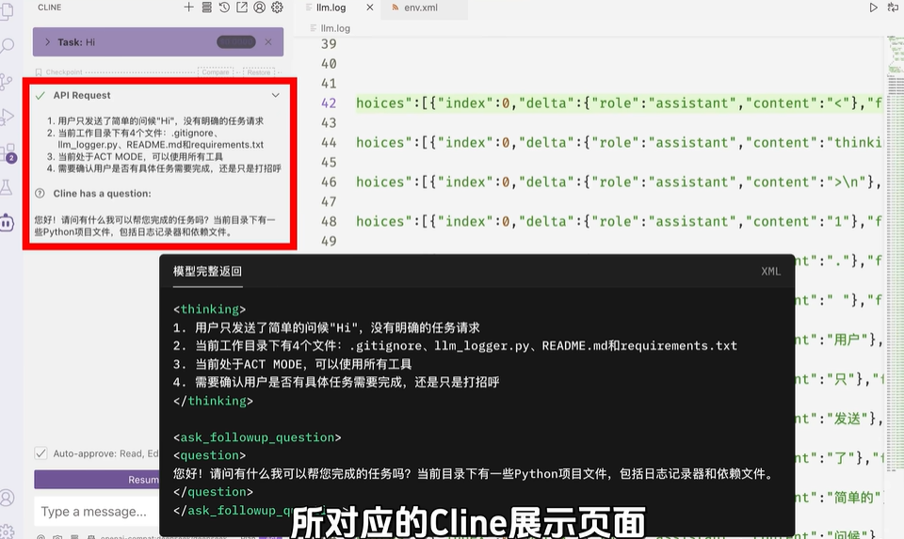This screenshot has height=539, width=904.
Task: Click the env.xml tab's orange file icon
Action: tap(395, 8)
